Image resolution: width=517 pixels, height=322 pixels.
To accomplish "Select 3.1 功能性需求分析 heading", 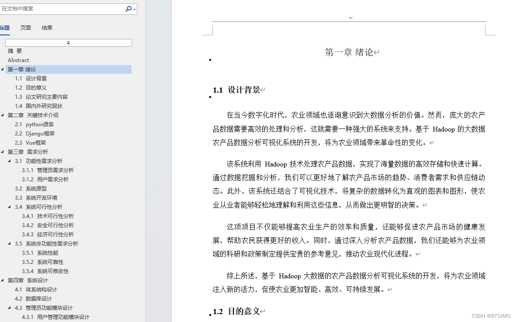I will click(x=38, y=161).
